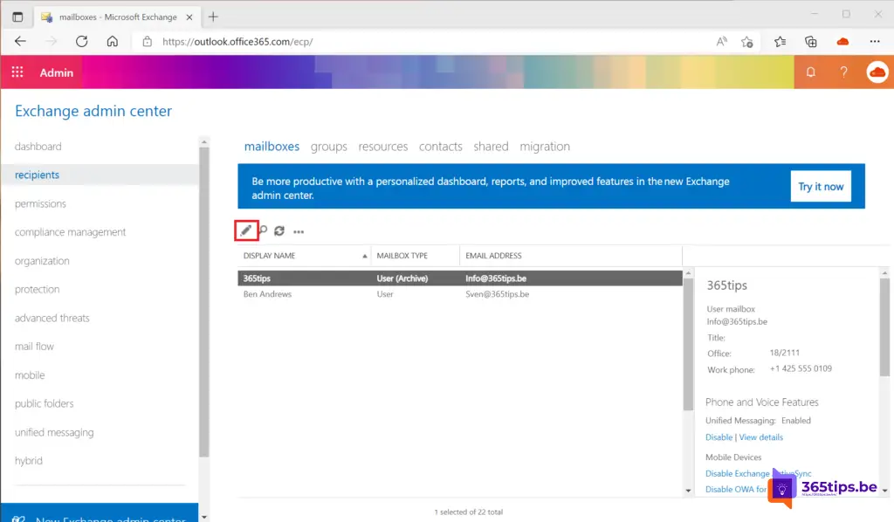
Task: Open mail flow section
Action: coord(34,347)
